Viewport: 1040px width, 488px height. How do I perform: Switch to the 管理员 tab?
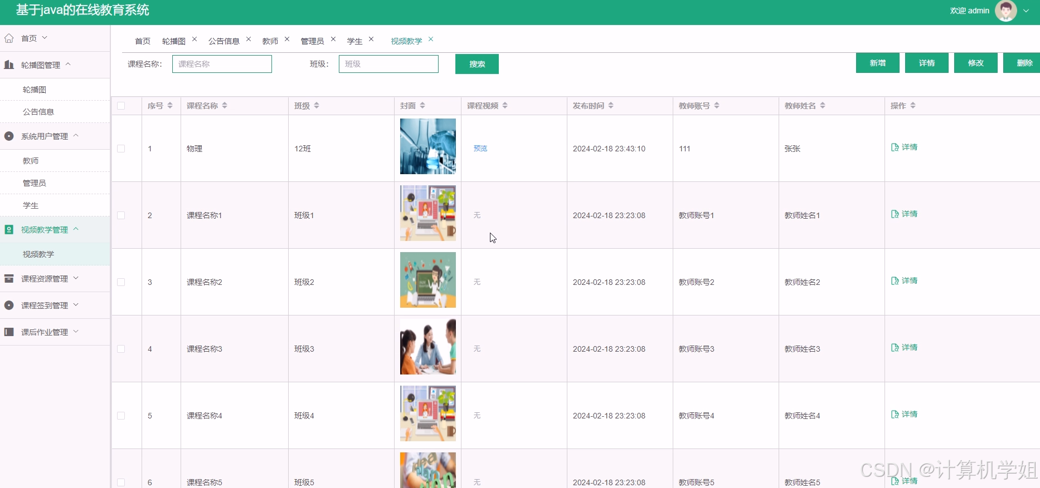point(312,41)
